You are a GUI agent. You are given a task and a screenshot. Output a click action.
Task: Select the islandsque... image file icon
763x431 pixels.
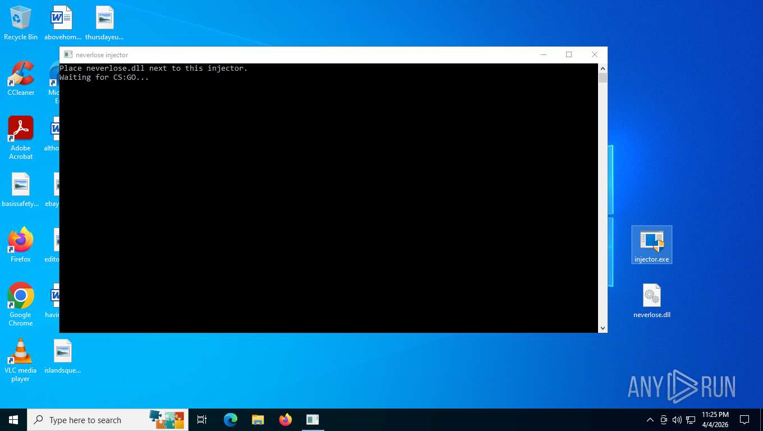click(x=62, y=356)
